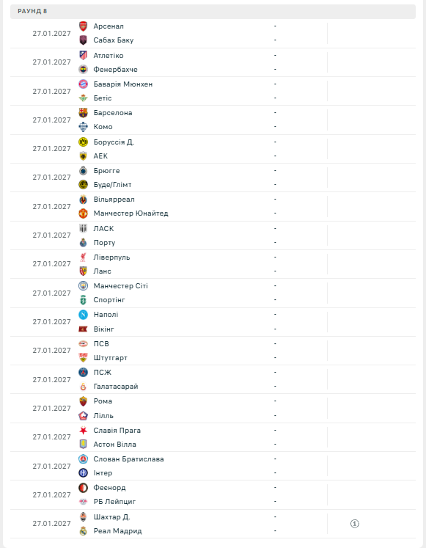Viewport: 426px width, 548px height.
Task: Click the Arsenal club crest
Action: pos(83,26)
